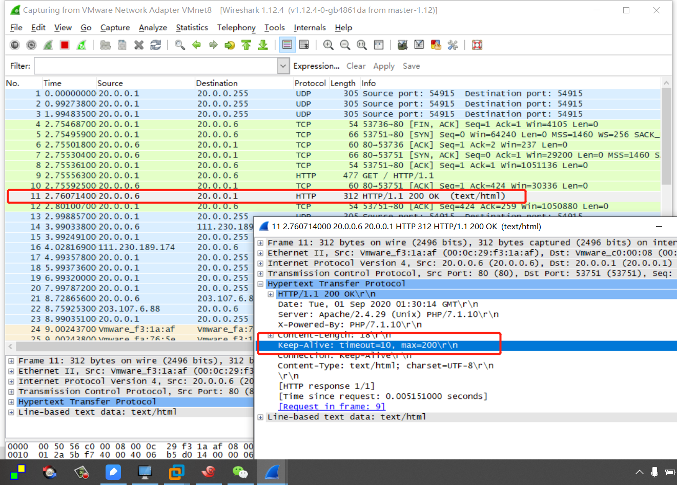677x485 pixels.
Task: Click in the display filter input field
Action: [156, 66]
